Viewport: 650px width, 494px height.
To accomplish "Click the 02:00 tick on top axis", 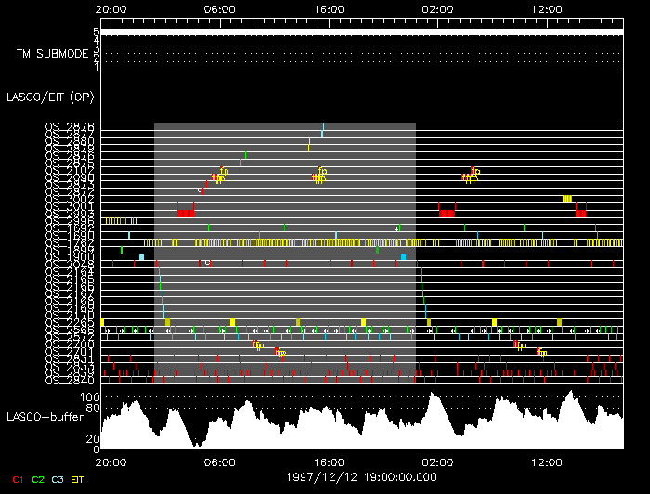I will point(437,8).
